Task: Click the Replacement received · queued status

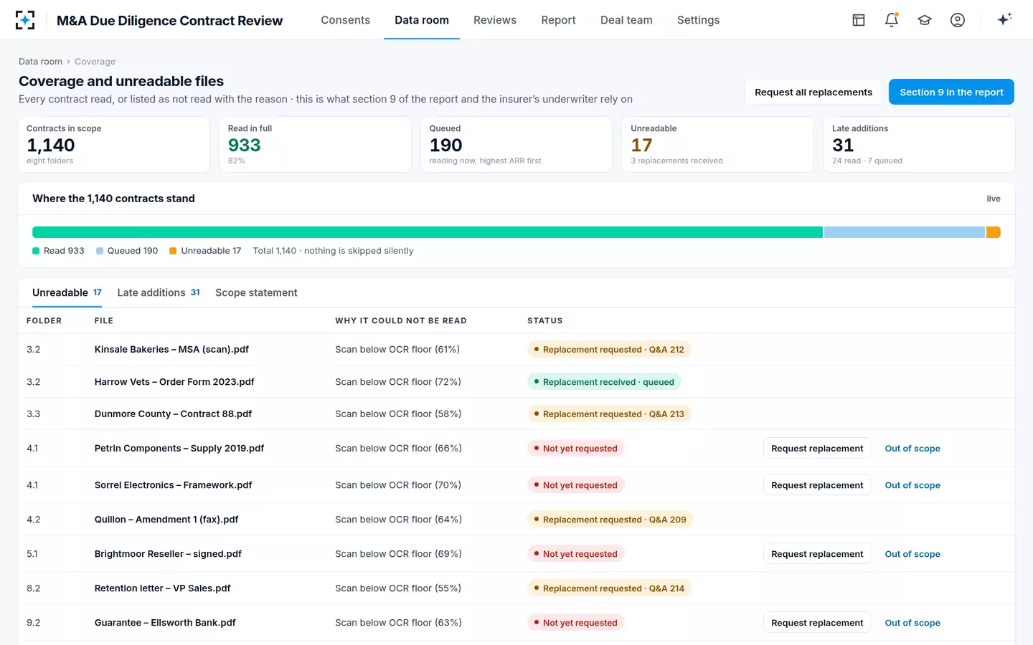Action: [x=604, y=382]
